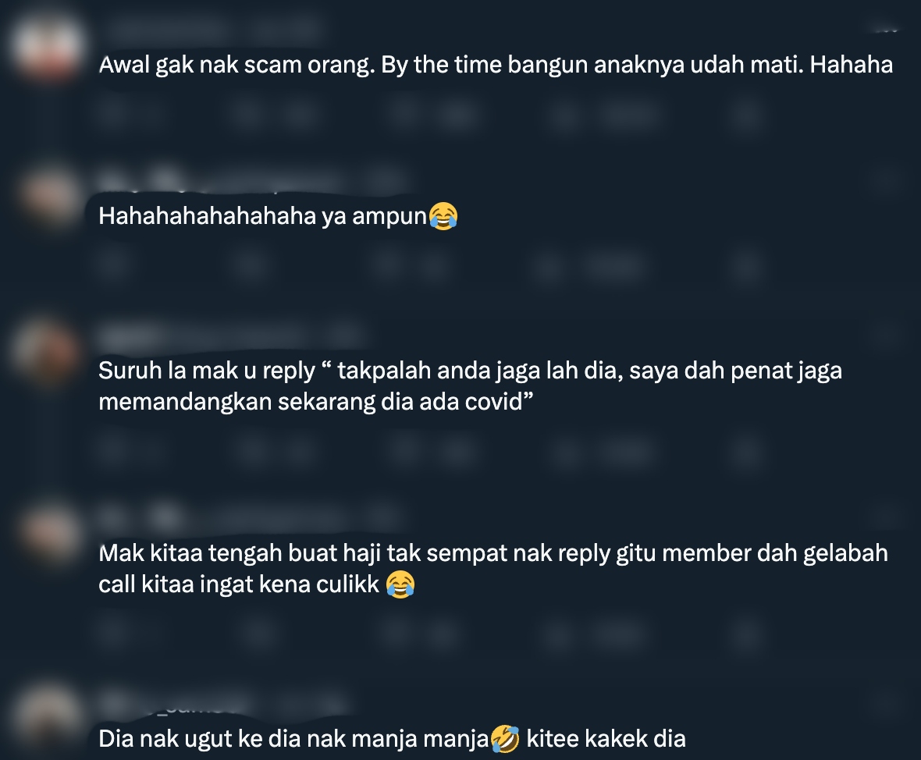Image resolution: width=921 pixels, height=760 pixels.
Task: Click share icon under the 'dia ada covid' tweet
Action: 746,453
